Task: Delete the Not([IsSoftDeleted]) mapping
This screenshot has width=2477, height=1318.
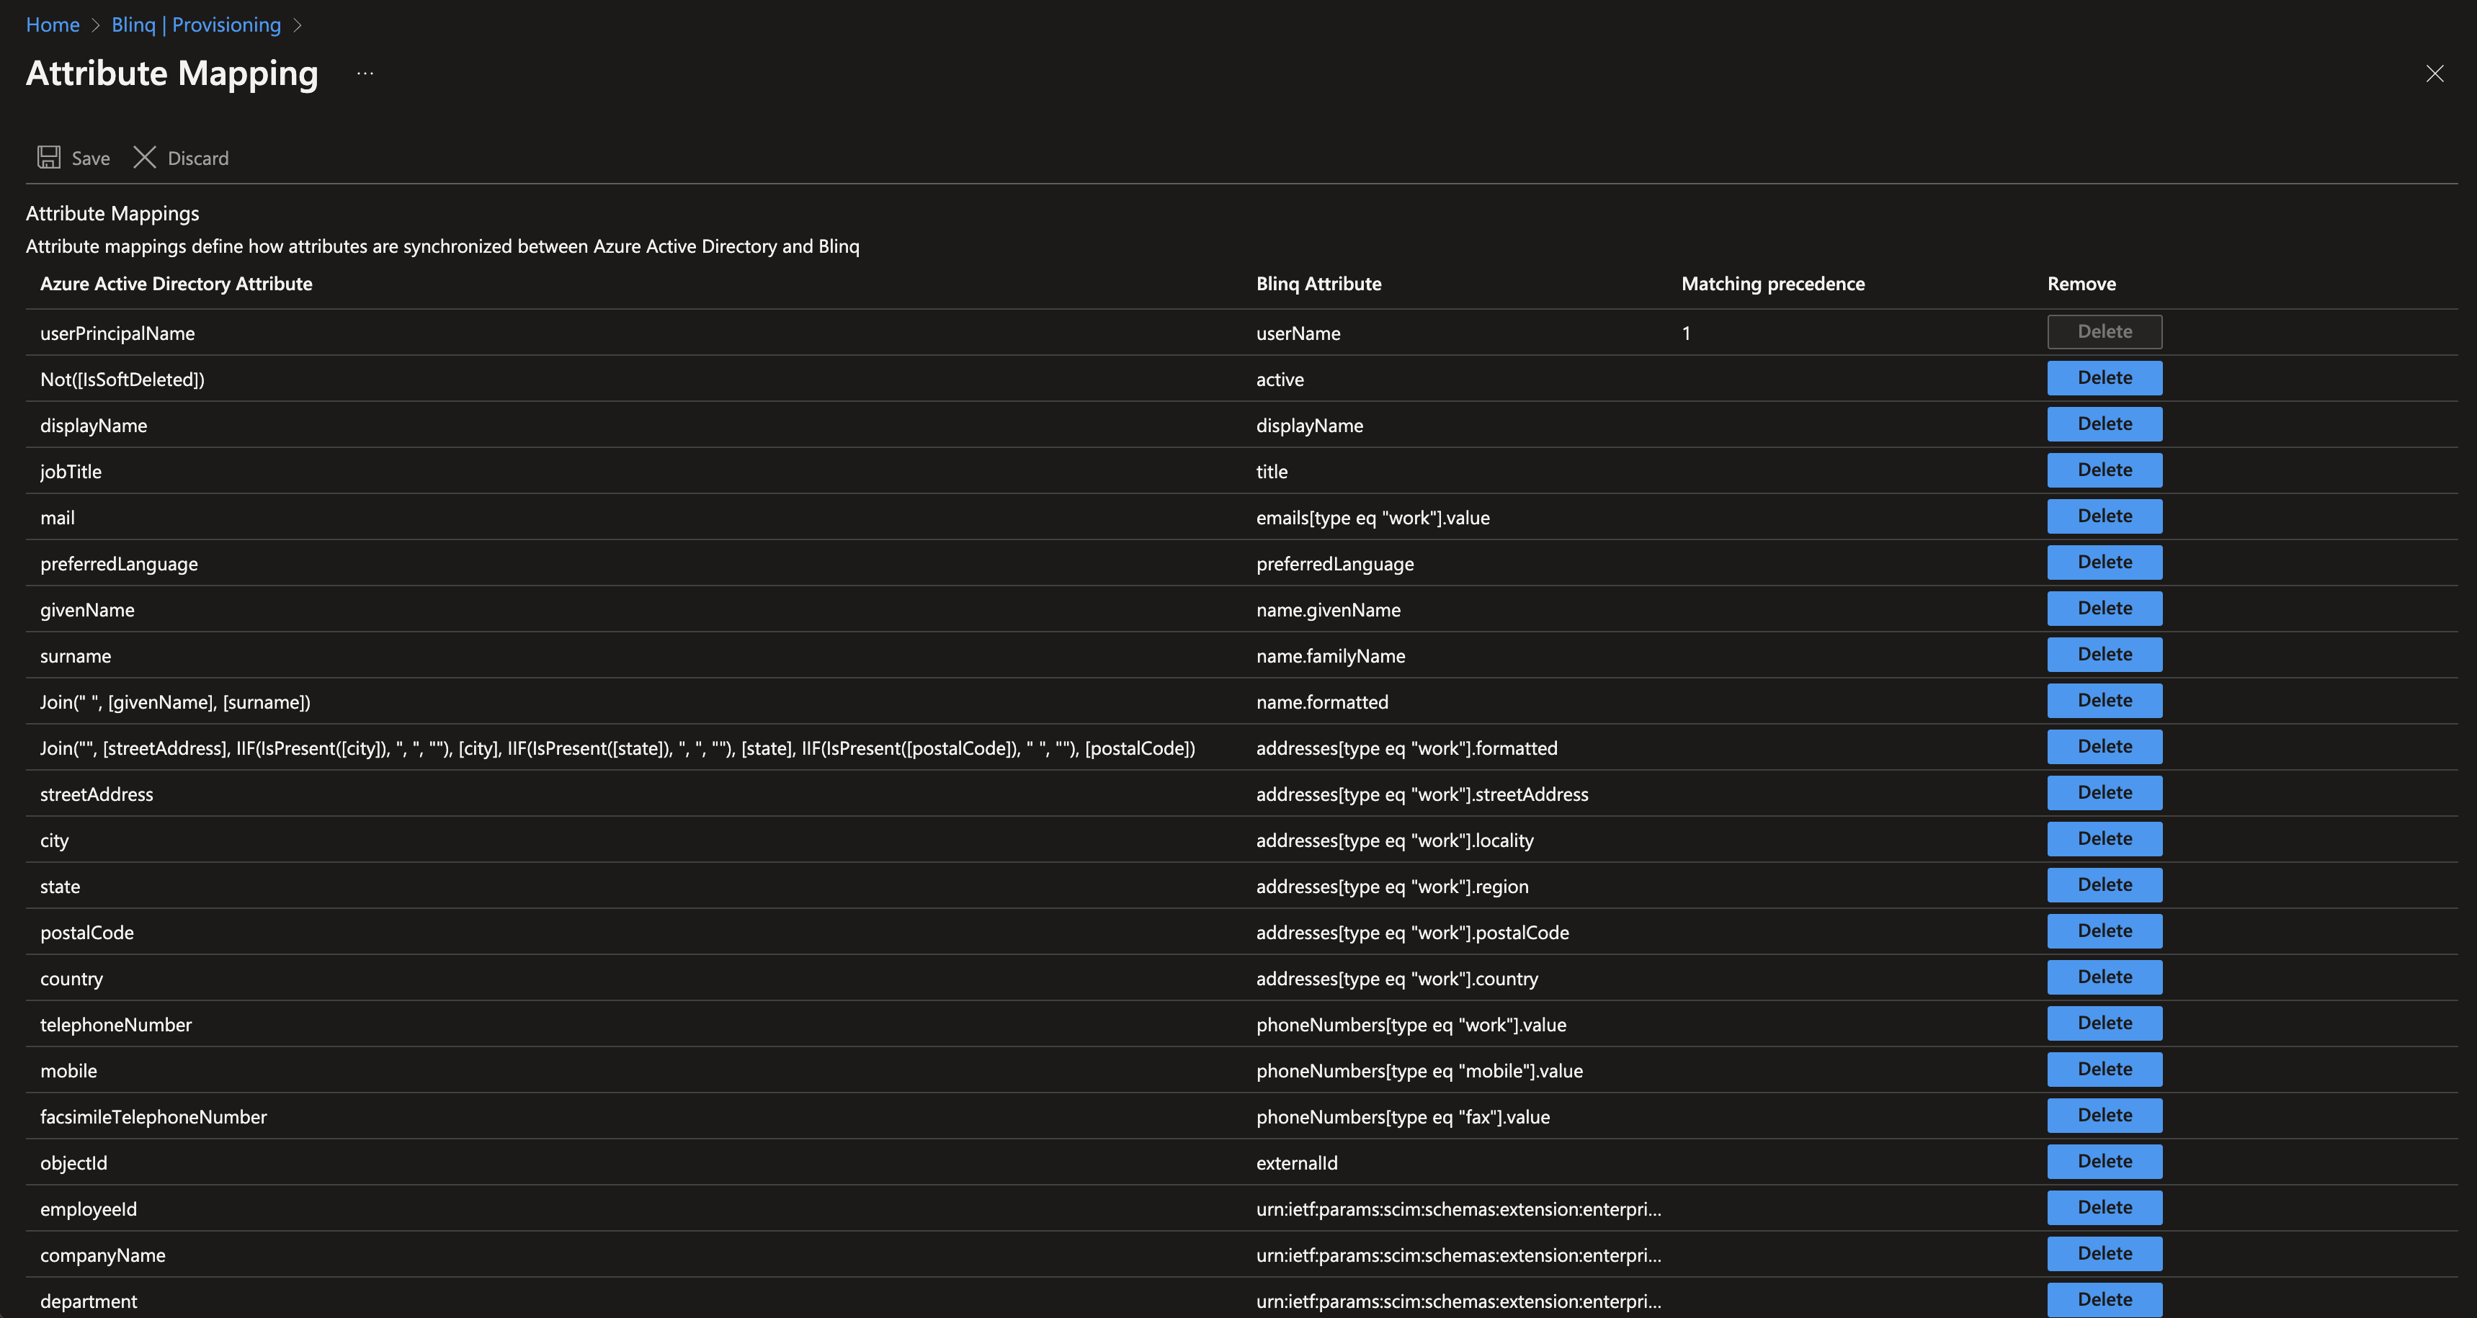Action: click(x=2104, y=378)
